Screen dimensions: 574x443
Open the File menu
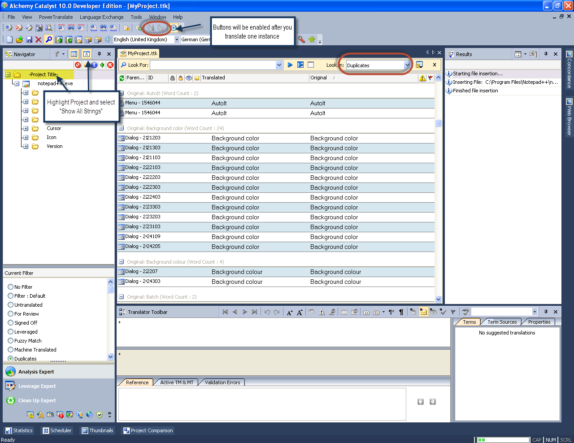coord(11,17)
